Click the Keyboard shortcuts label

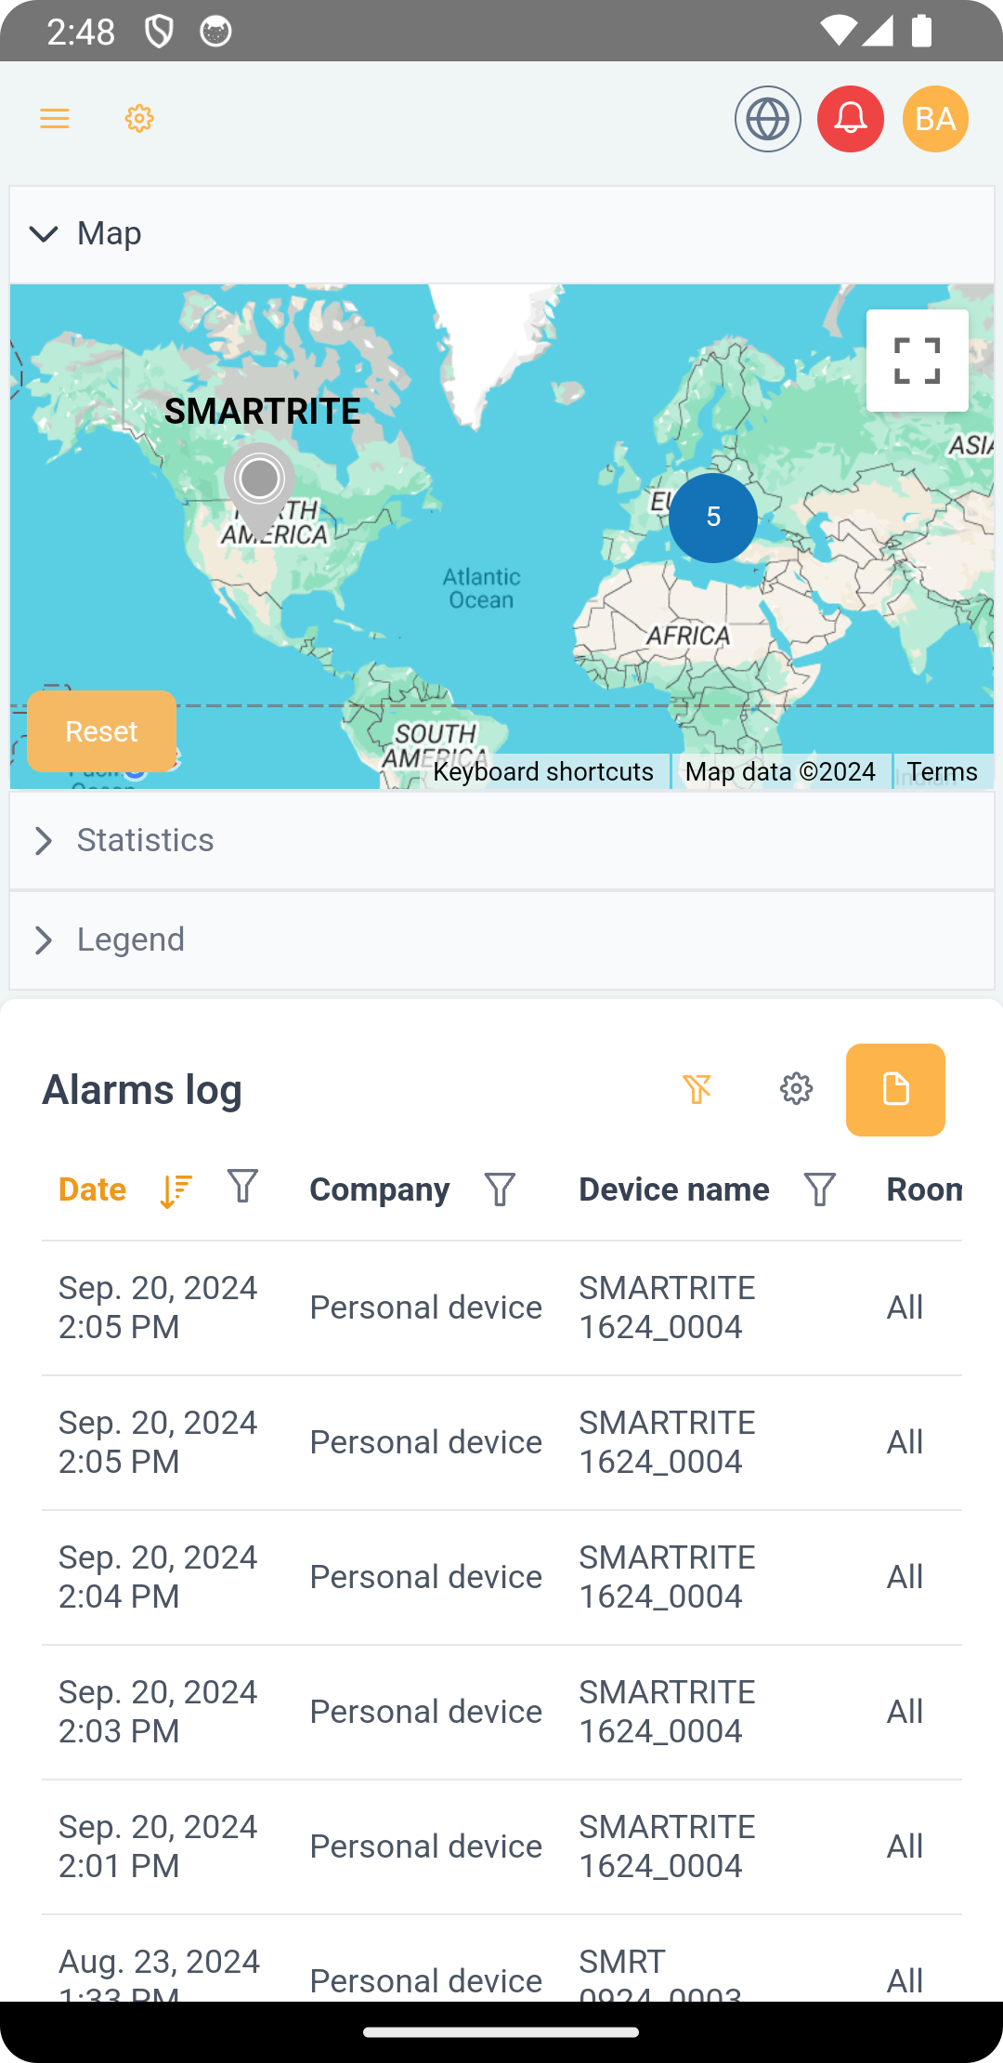(x=544, y=771)
